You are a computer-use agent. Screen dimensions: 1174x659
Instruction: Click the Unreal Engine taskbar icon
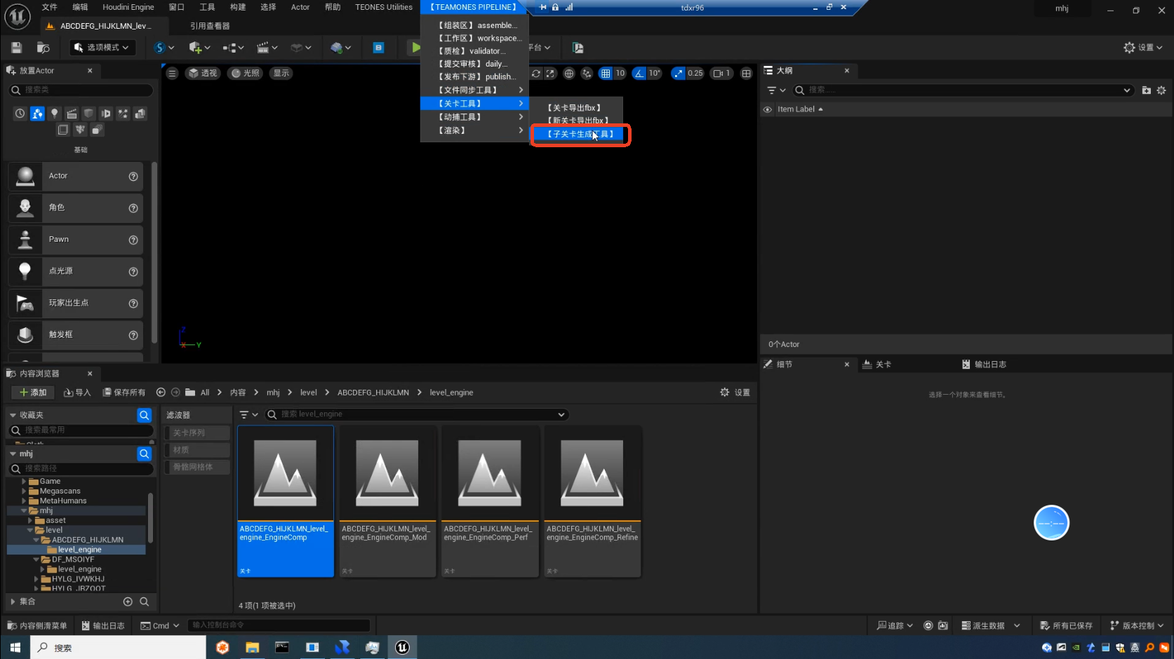click(402, 647)
